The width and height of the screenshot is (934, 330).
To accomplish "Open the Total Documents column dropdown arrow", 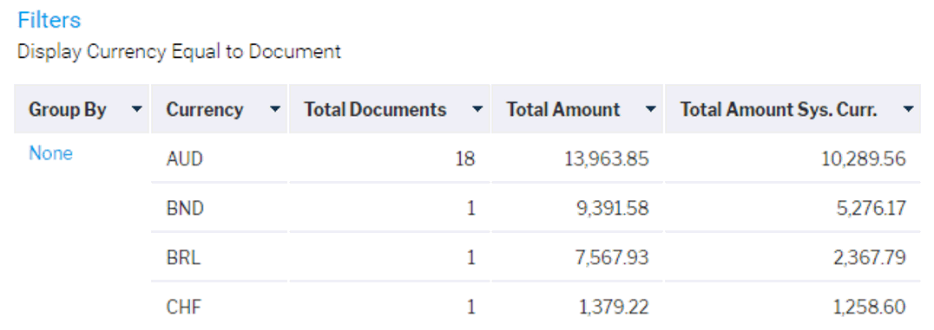I will (x=477, y=109).
